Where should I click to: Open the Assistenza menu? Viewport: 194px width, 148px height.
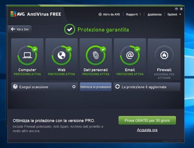[x=155, y=15]
